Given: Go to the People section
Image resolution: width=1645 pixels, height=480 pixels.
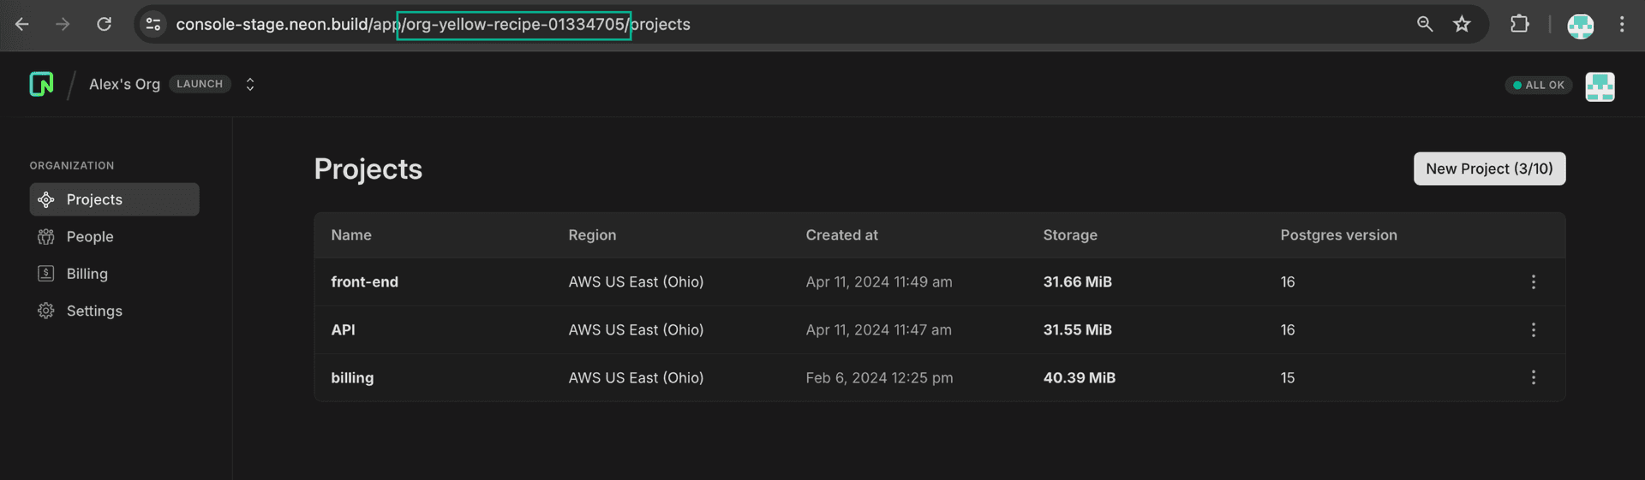Looking at the screenshot, I should pyautogui.click(x=89, y=237).
